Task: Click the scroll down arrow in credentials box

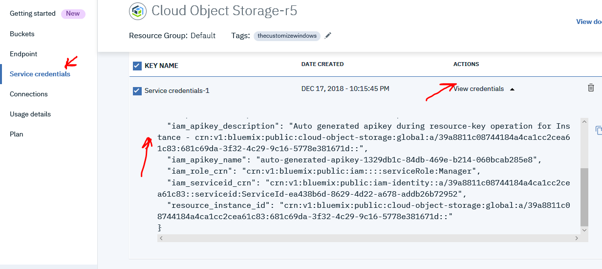Action: tap(584, 230)
